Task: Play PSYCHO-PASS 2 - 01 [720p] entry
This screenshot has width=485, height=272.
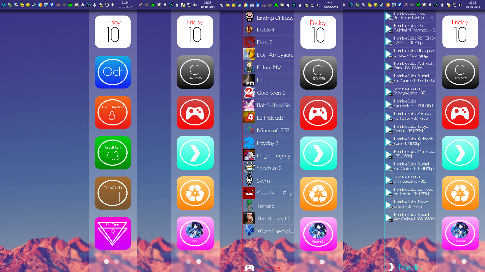Action: tap(410, 41)
